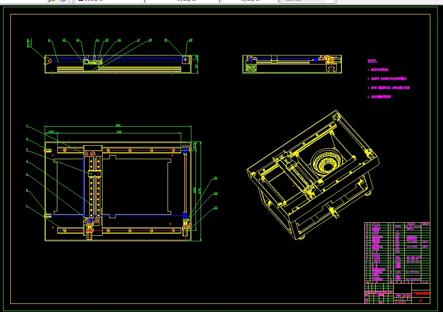Select callout number 14 in the front view
Screen dimensions: 443x312
pyautogui.click(x=97, y=40)
